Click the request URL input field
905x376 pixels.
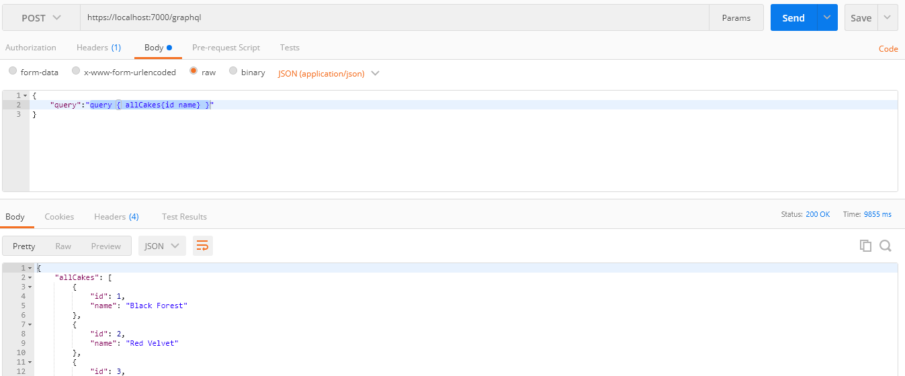[394, 17]
